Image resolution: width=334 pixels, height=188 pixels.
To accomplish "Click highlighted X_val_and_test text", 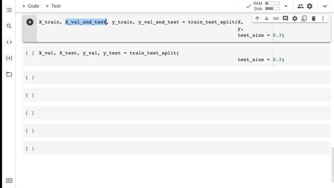I will click(x=86, y=22).
